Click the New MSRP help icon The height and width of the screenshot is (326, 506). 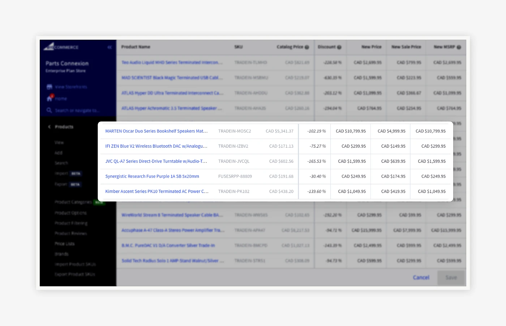(x=459, y=47)
